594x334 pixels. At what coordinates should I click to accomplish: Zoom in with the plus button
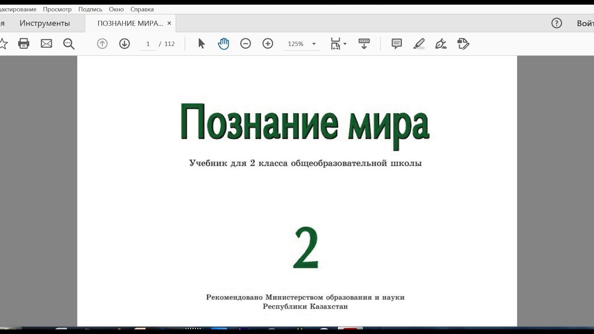pyautogui.click(x=268, y=44)
